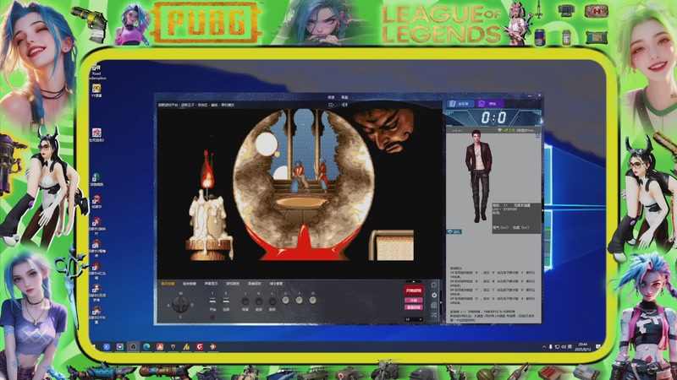Viewport: 677px width, 380px height.
Task: Click the J action button
Action: coord(245,301)
